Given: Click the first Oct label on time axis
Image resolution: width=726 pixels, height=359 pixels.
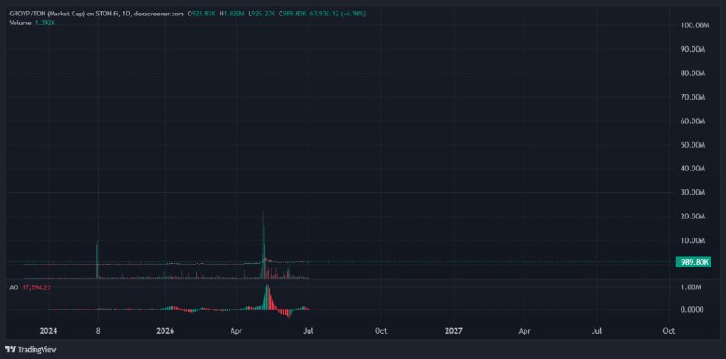Looking at the screenshot, I should click(x=380, y=331).
